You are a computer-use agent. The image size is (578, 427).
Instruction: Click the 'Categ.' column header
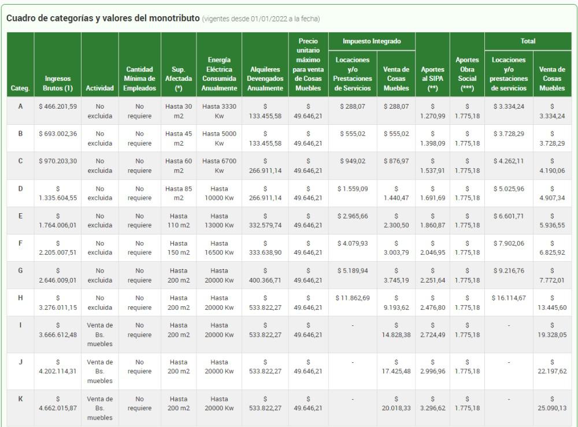pos(20,88)
